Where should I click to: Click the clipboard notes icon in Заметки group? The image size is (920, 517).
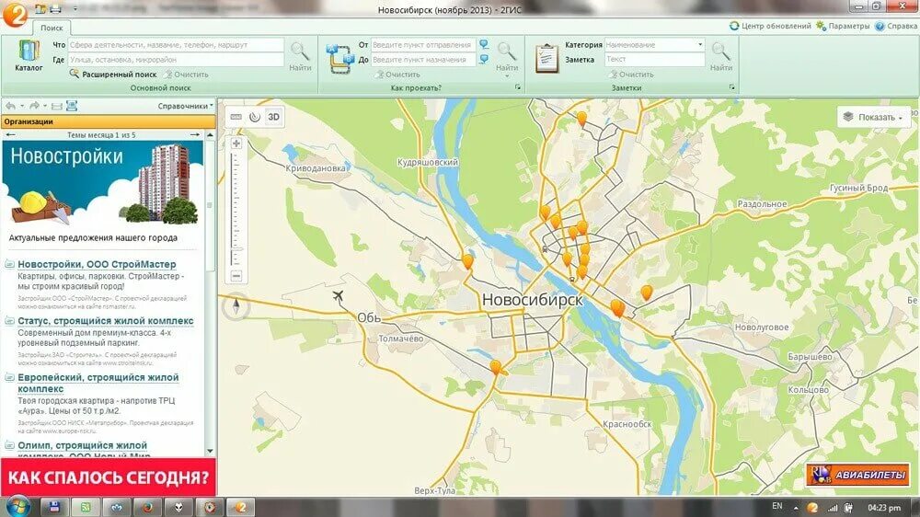(x=546, y=59)
